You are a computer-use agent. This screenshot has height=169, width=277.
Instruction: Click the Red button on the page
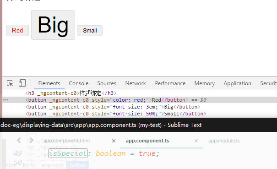[17, 30]
